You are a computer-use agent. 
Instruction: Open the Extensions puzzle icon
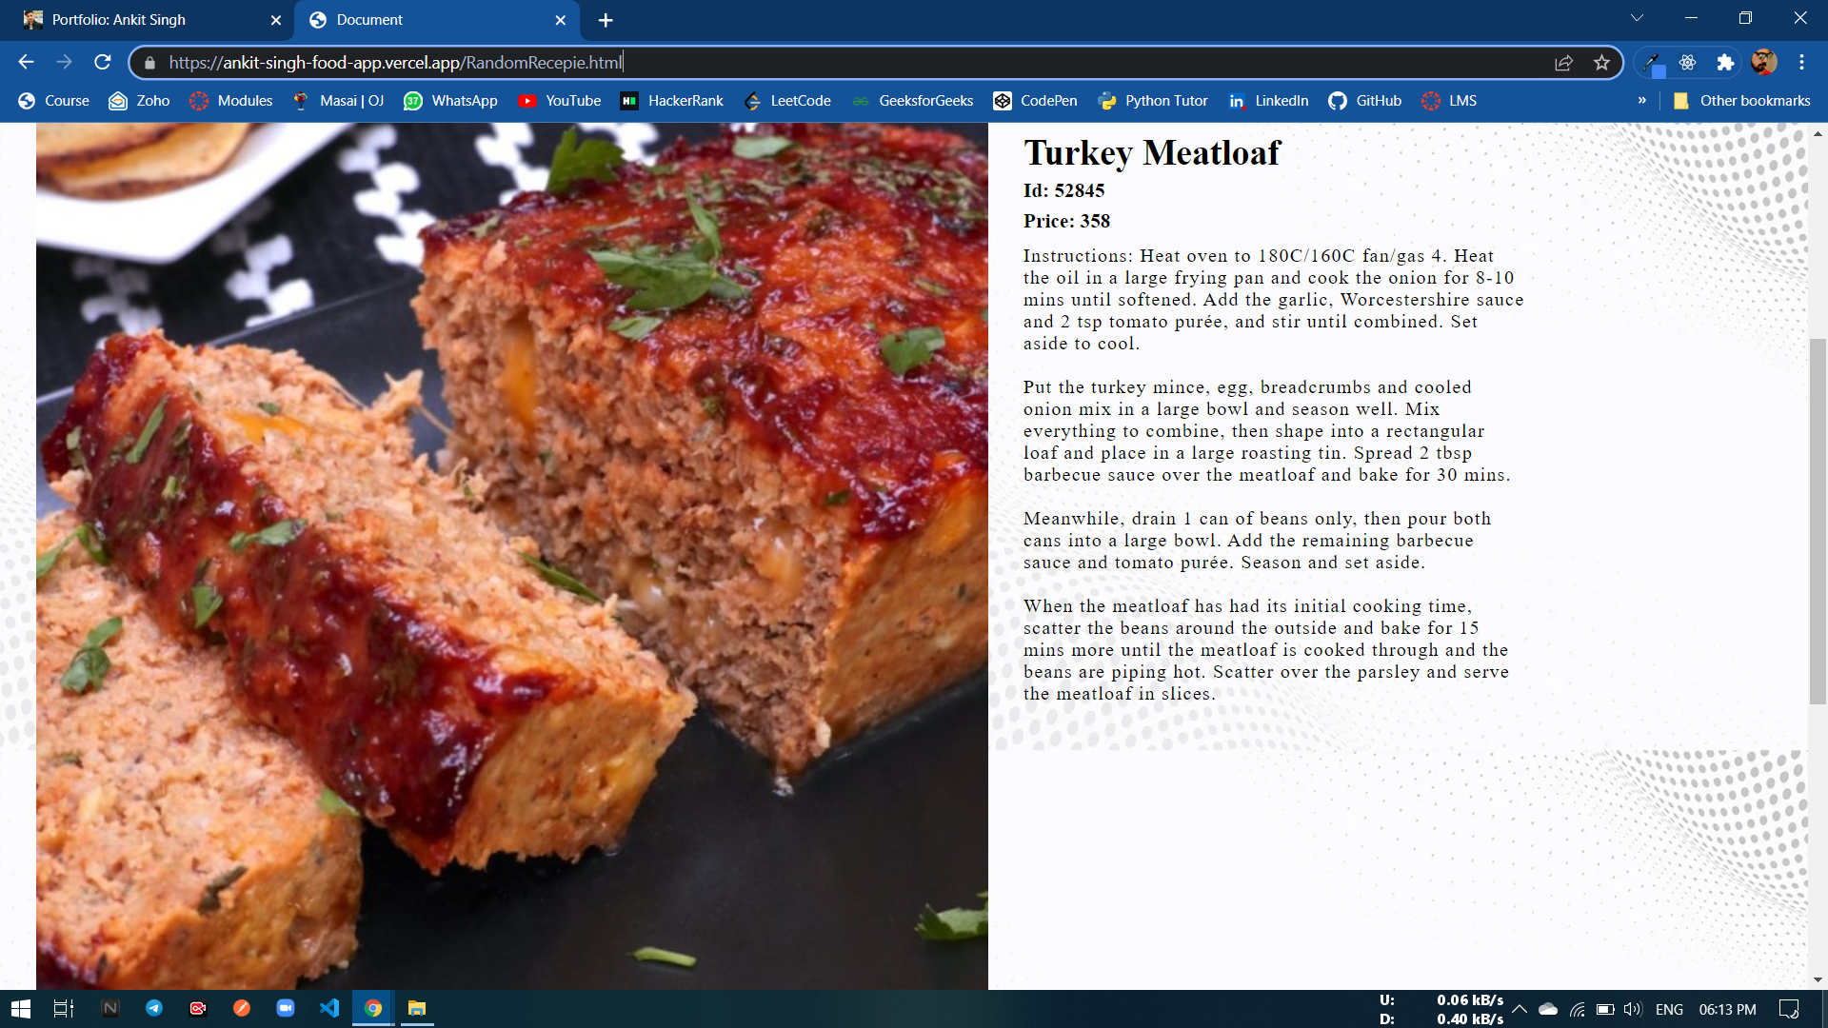tap(1725, 63)
